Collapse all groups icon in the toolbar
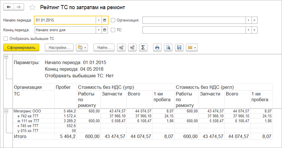The height and width of the screenshot is (148, 282). coord(121,48)
